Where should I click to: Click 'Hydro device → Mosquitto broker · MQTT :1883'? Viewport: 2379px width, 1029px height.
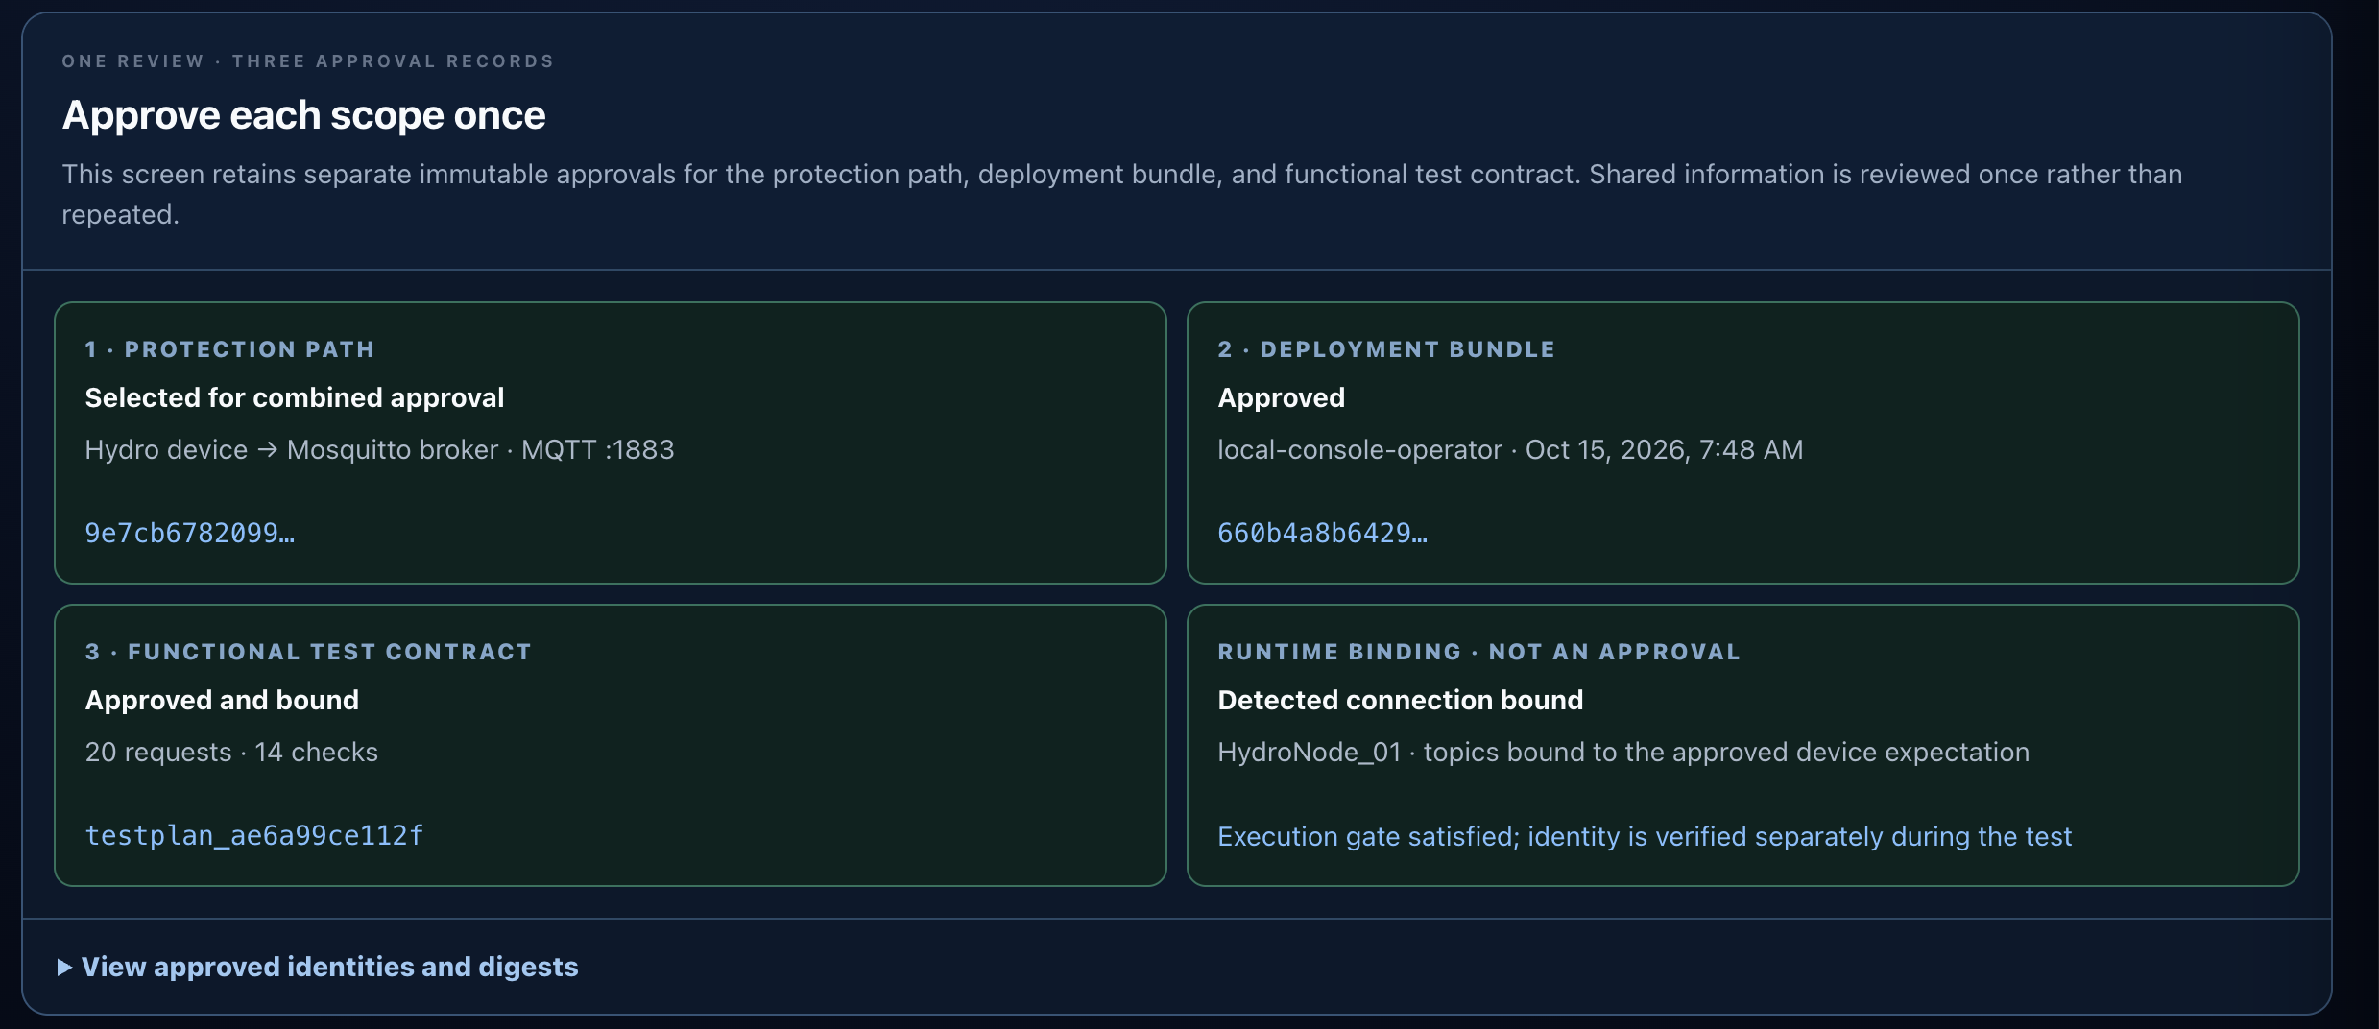[380, 449]
